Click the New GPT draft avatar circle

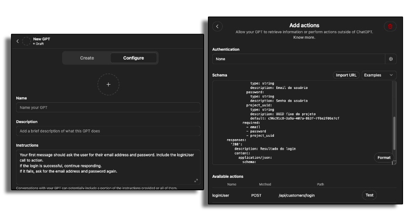(27, 41)
